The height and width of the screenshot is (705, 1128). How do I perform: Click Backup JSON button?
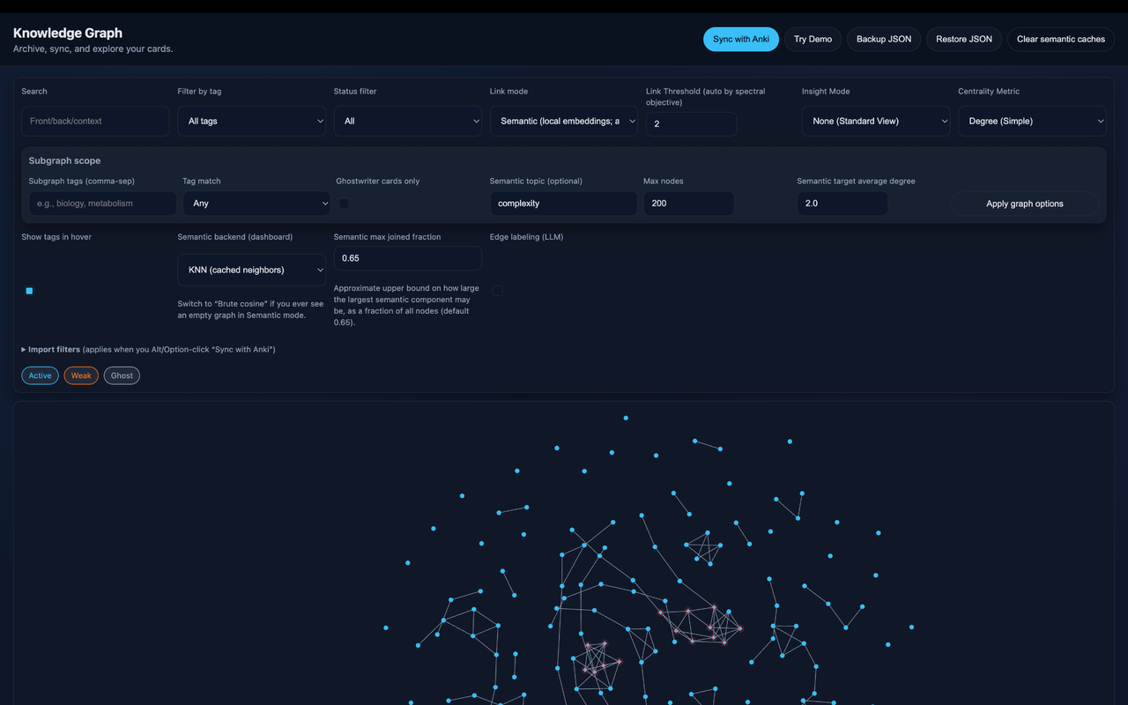point(884,39)
